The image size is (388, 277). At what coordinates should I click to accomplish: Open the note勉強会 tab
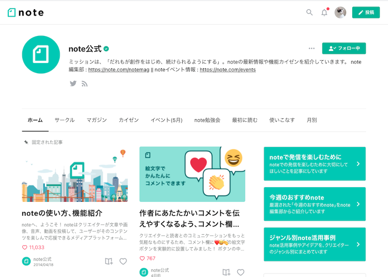click(207, 120)
